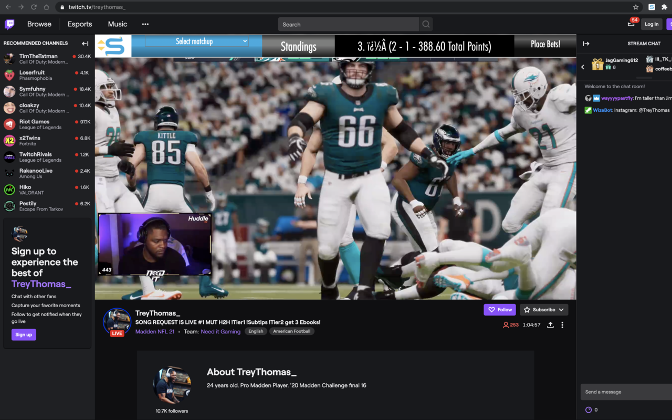Click the channel points icon in chat
This screenshot has height=420, width=672.
coord(589,409)
